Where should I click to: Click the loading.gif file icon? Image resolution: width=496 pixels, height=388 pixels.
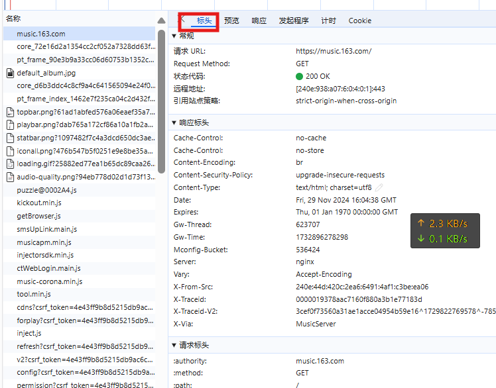click(10, 164)
